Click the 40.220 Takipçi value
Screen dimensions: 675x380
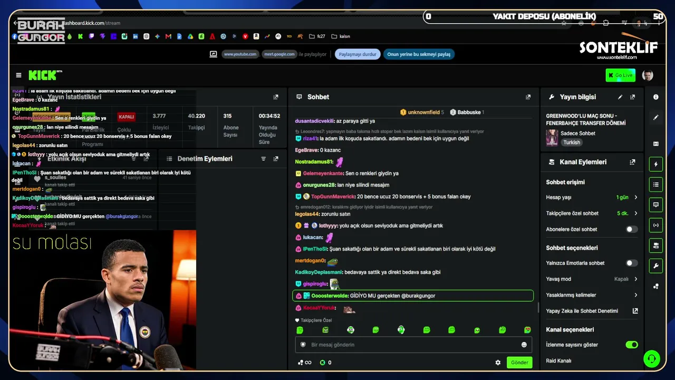(x=197, y=116)
